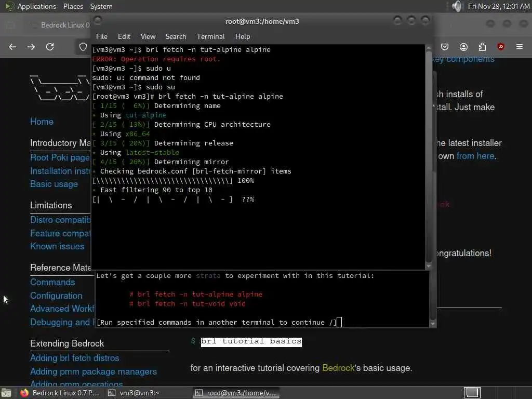Click the tutorial terminal's scroll down arrow
The width and height of the screenshot is (532, 399).
pyautogui.click(x=433, y=324)
